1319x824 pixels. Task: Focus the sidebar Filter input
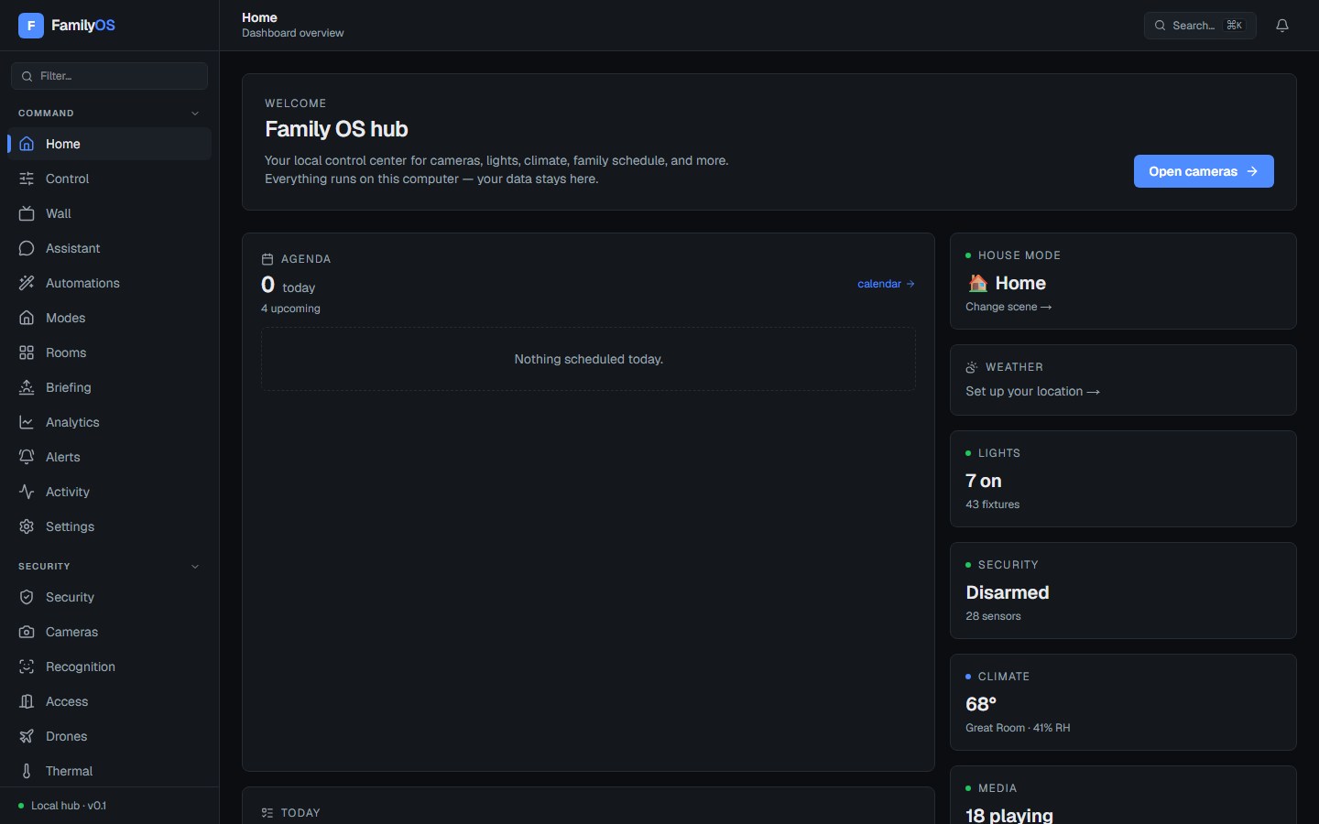point(109,76)
